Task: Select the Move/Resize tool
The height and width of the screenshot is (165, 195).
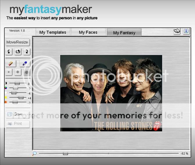Action: (17, 42)
